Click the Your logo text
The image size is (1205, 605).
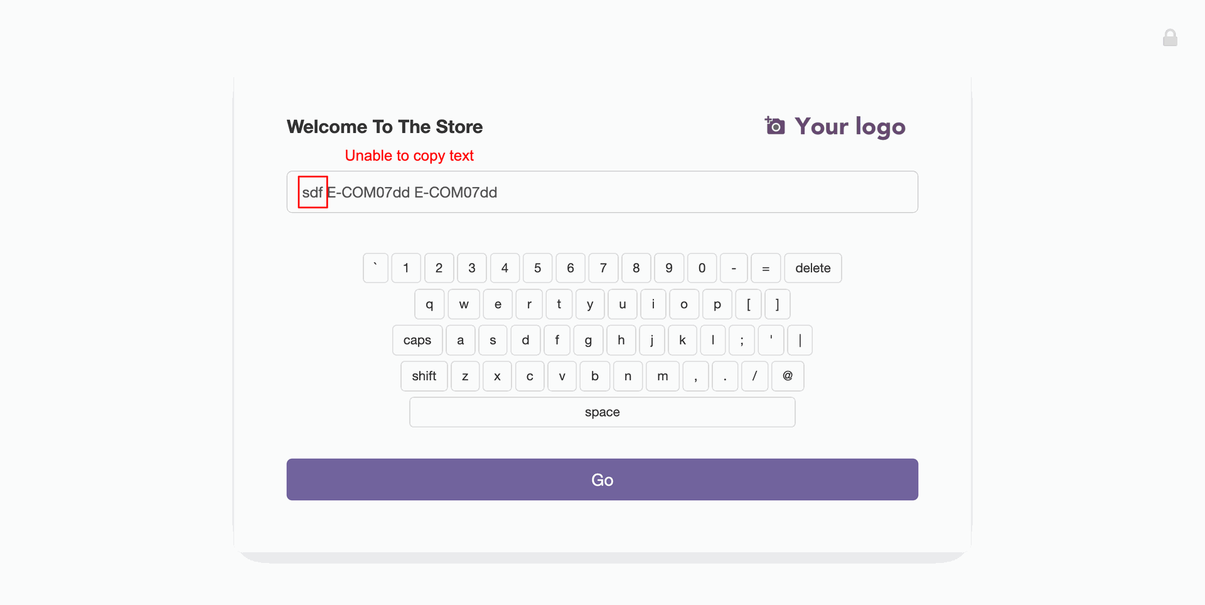[x=850, y=127]
